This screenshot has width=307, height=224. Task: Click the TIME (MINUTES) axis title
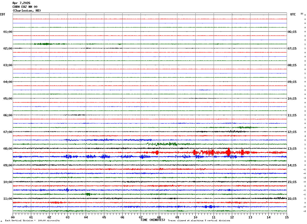click(x=153, y=220)
